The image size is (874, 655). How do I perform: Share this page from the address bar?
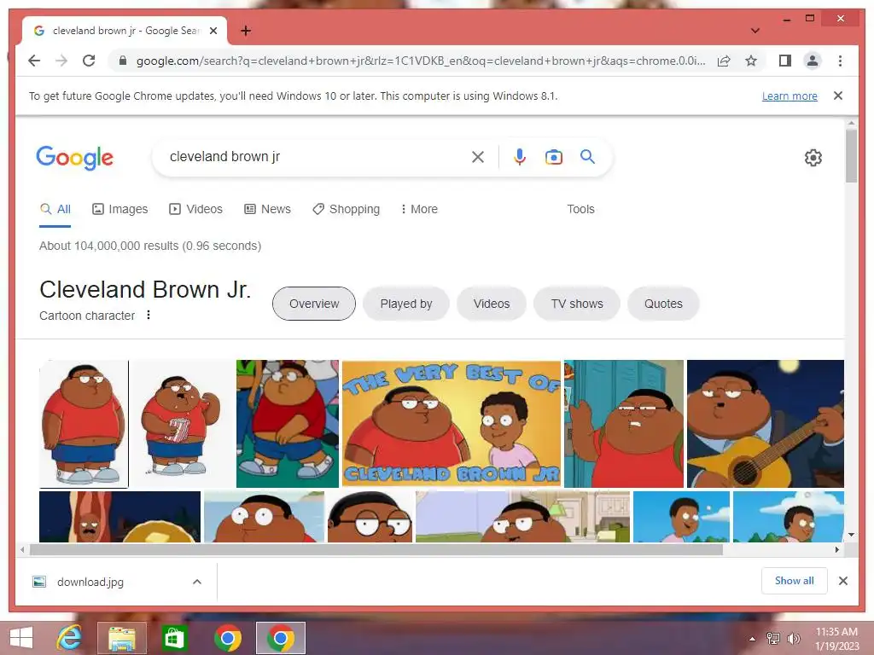[x=724, y=61]
